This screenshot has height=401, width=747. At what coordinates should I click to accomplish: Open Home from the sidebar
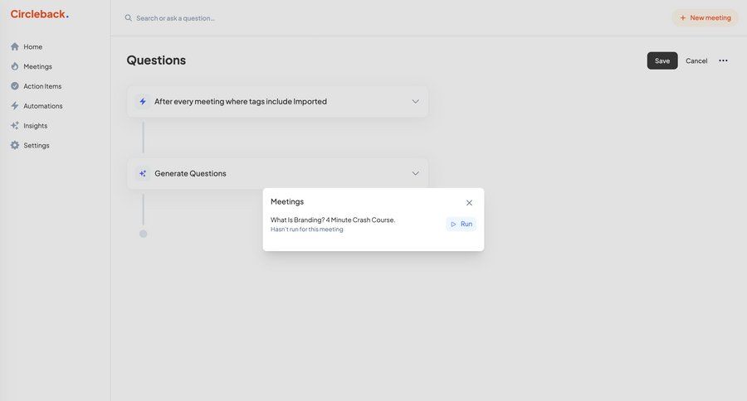pyautogui.click(x=32, y=46)
